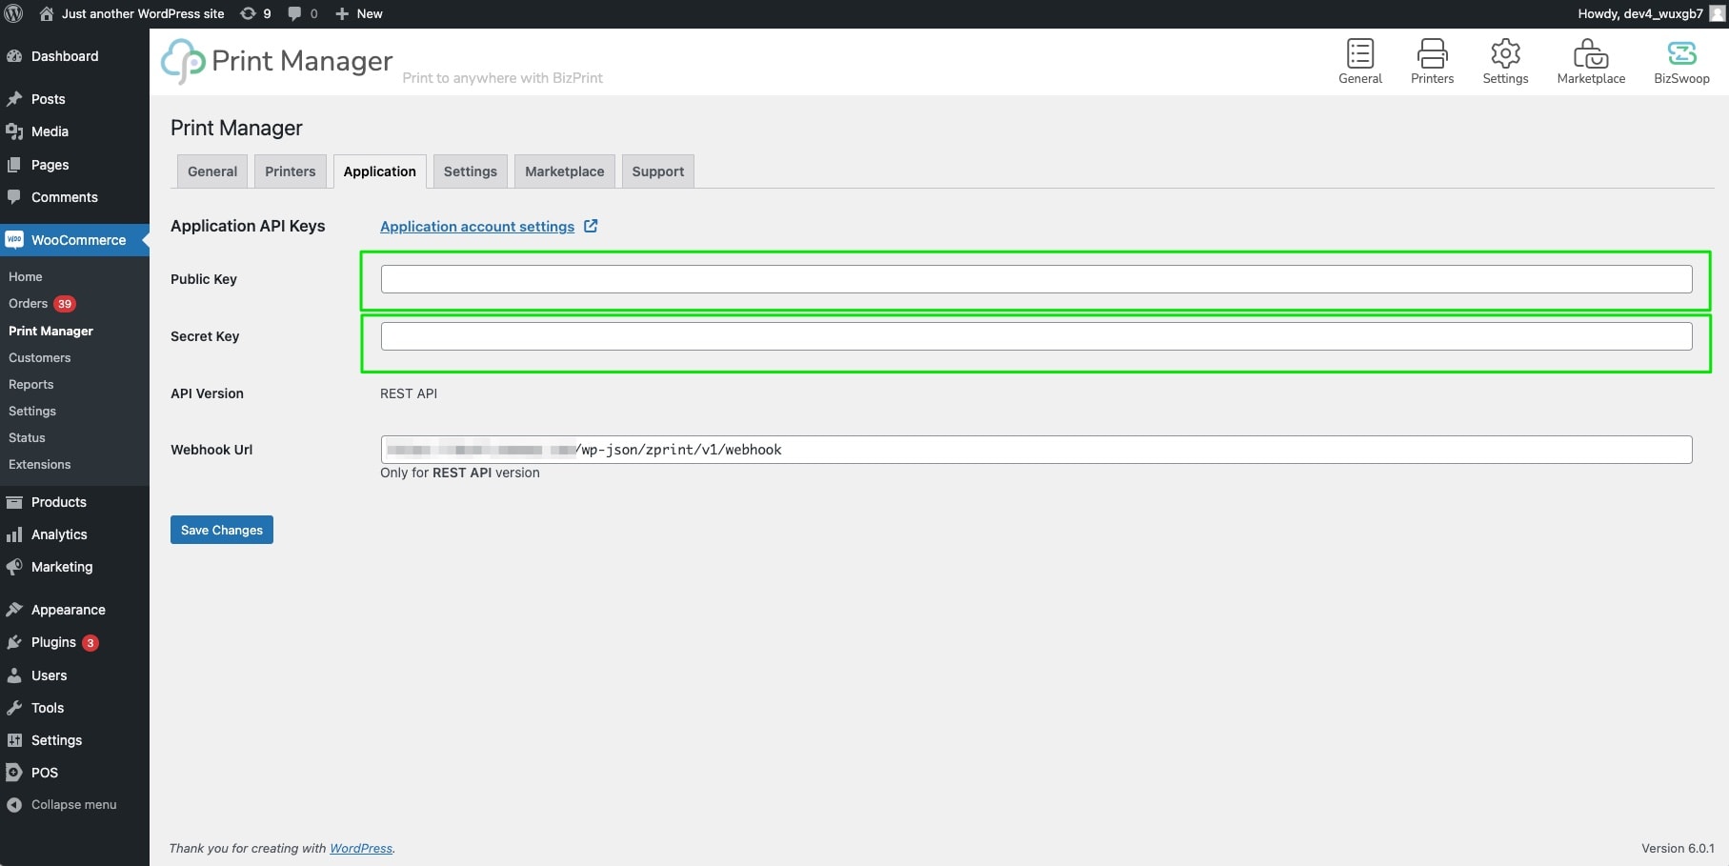The width and height of the screenshot is (1729, 866).
Task: Open the Marketplace tab
Action: [564, 171]
